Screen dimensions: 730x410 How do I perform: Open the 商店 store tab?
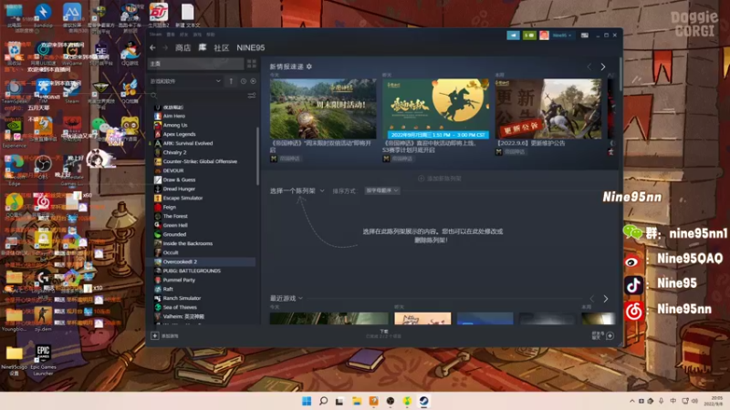[183, 48]
